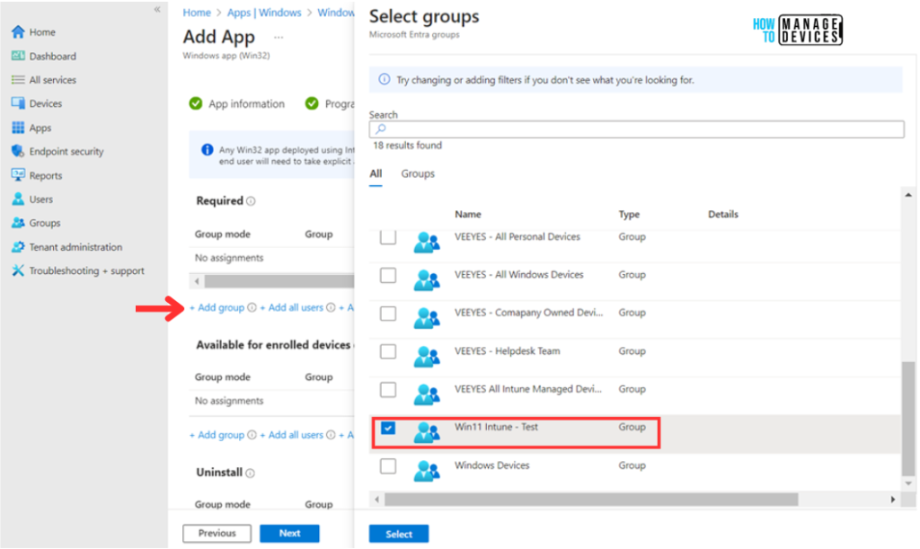This screenshot has height=549, width=920.
Task: Click the Devices monitor icon
Action: coord(18,103)
